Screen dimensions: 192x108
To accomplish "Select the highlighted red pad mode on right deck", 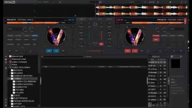I will (x=156, y=35).
